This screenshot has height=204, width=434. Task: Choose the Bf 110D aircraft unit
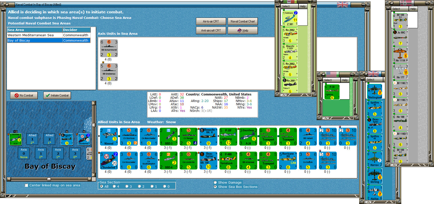click(x=400, y=139)
